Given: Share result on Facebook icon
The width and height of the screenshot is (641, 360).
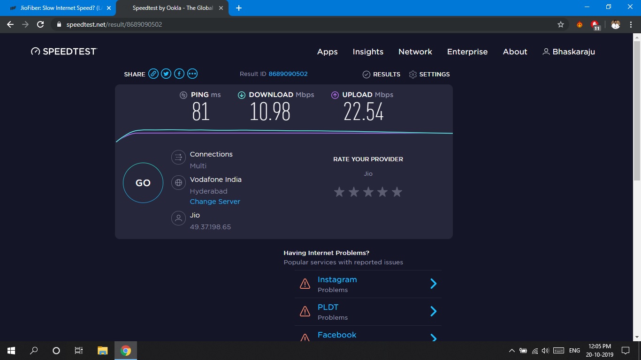Looking at the screenshot, I should point(179,74).
